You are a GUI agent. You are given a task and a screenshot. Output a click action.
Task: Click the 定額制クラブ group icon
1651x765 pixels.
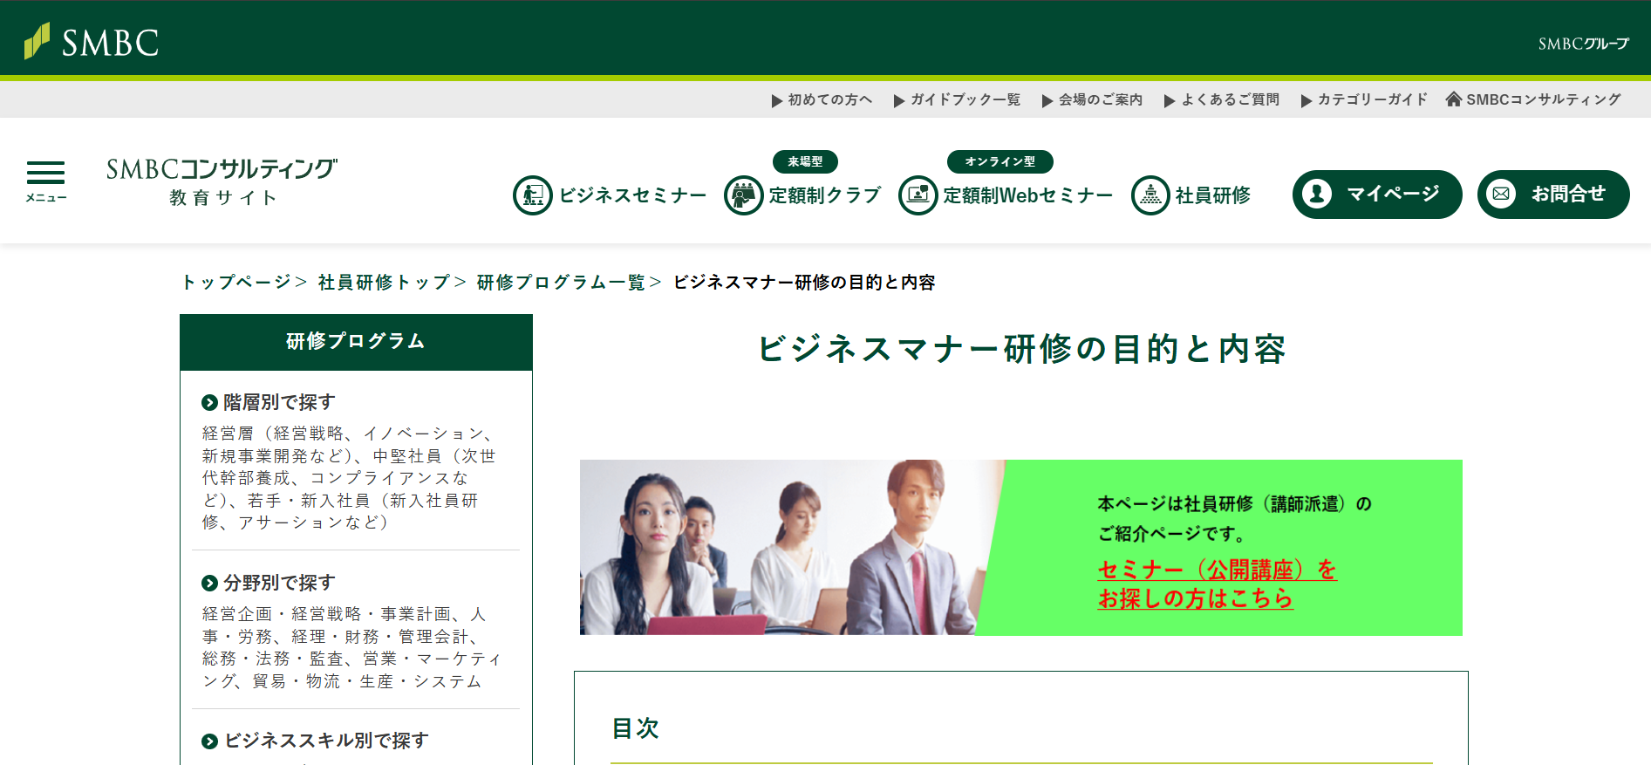coord(743,195)
